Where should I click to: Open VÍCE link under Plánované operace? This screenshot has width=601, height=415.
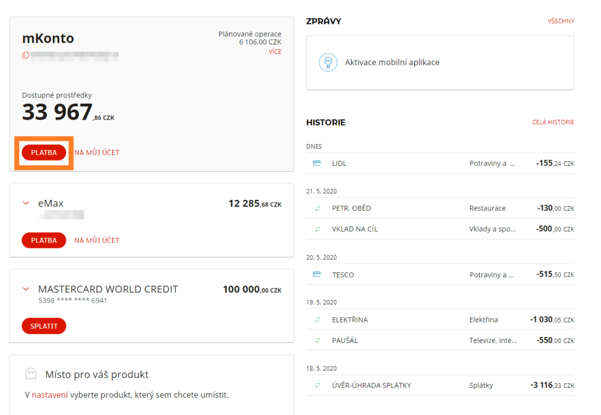(x=275, y=52)
